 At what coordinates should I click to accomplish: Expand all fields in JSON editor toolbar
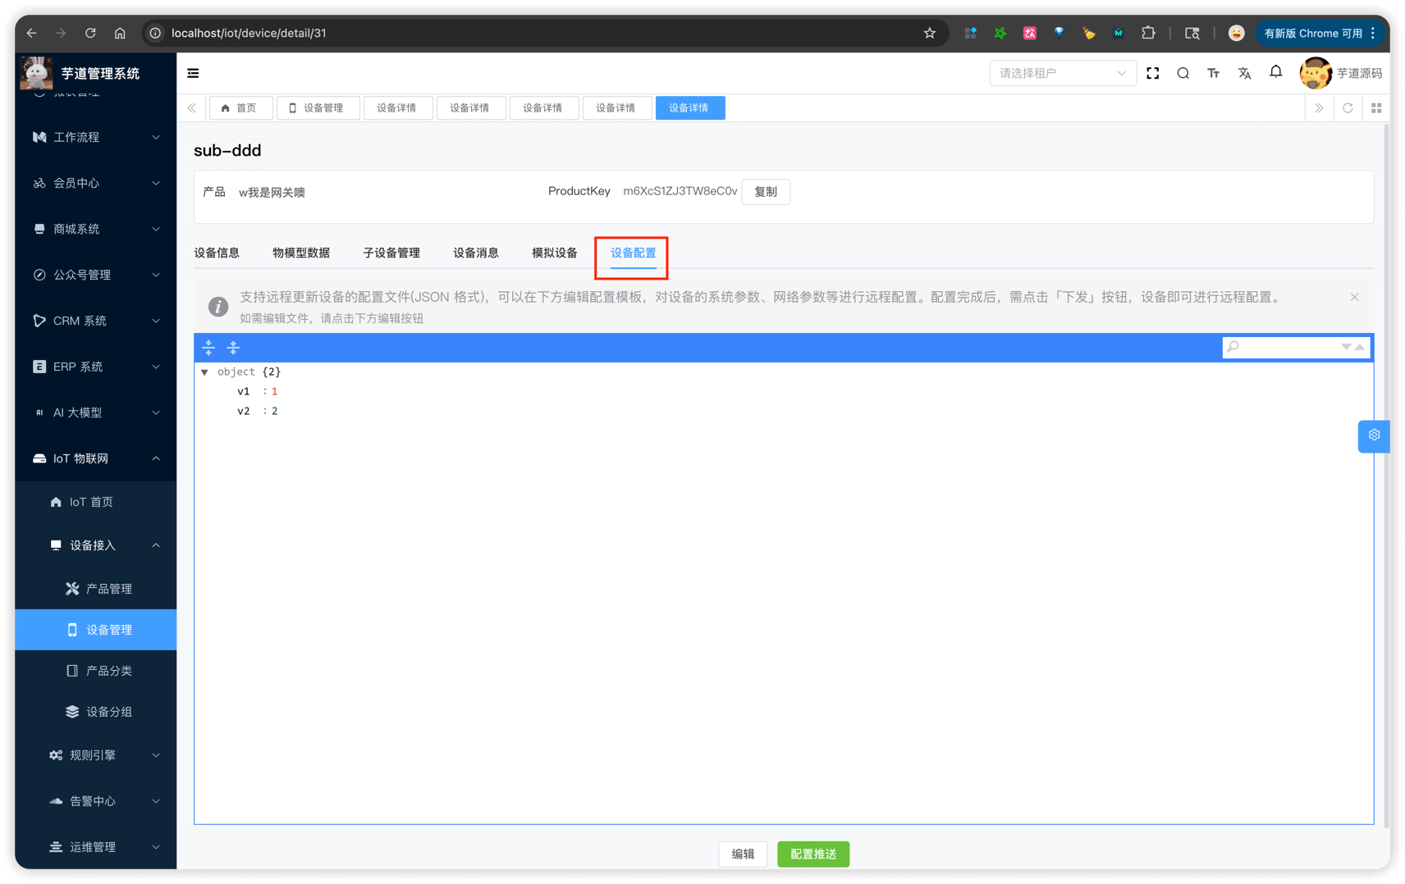pyautogui.click(x=208, y=348)
